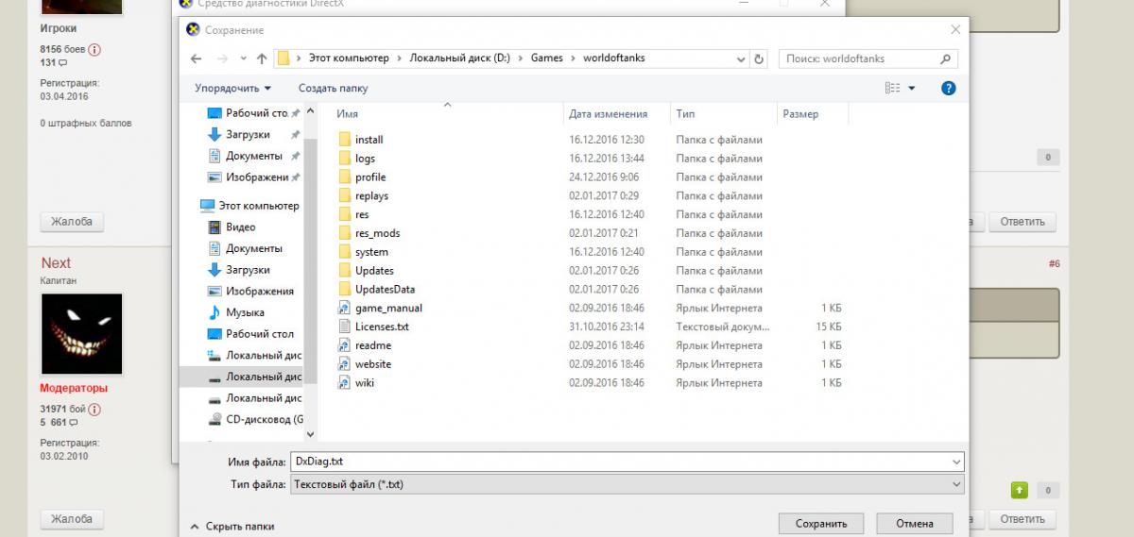Open recent locations dropdown arrow
The height and width of the screenshot is (537, 1134).
(x=243, y=59)
